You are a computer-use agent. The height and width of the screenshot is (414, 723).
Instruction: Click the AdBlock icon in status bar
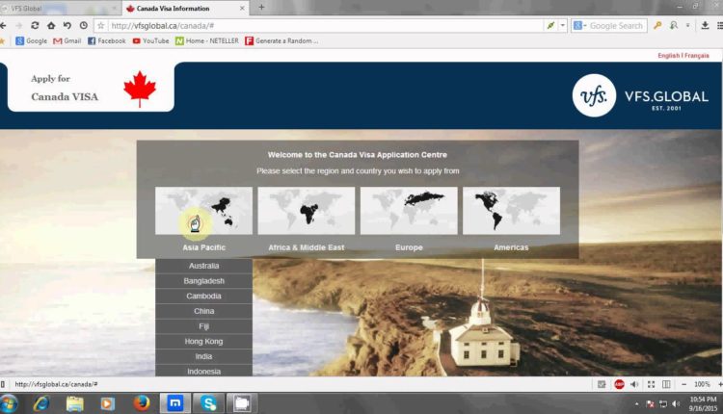point(619,384)
